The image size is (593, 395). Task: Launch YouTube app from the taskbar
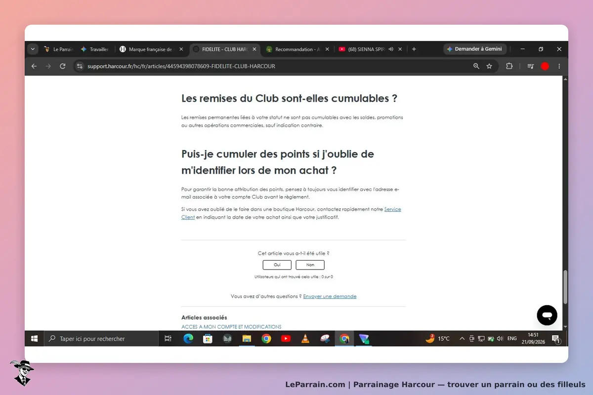[286, 339]
